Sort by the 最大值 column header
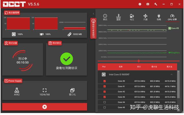 [169, 67]
